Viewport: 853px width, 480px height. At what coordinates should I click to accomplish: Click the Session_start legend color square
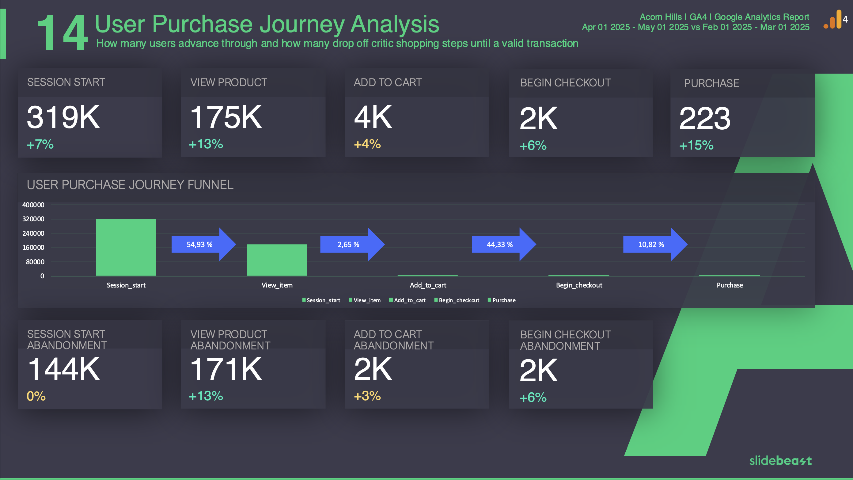(x=304, y=300)
